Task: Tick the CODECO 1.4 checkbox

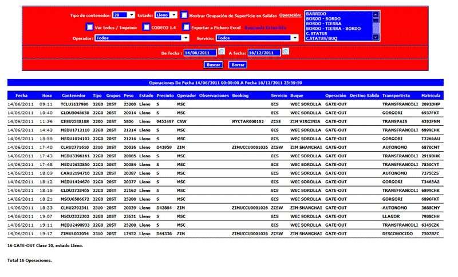Action: (x=147, y=27)
